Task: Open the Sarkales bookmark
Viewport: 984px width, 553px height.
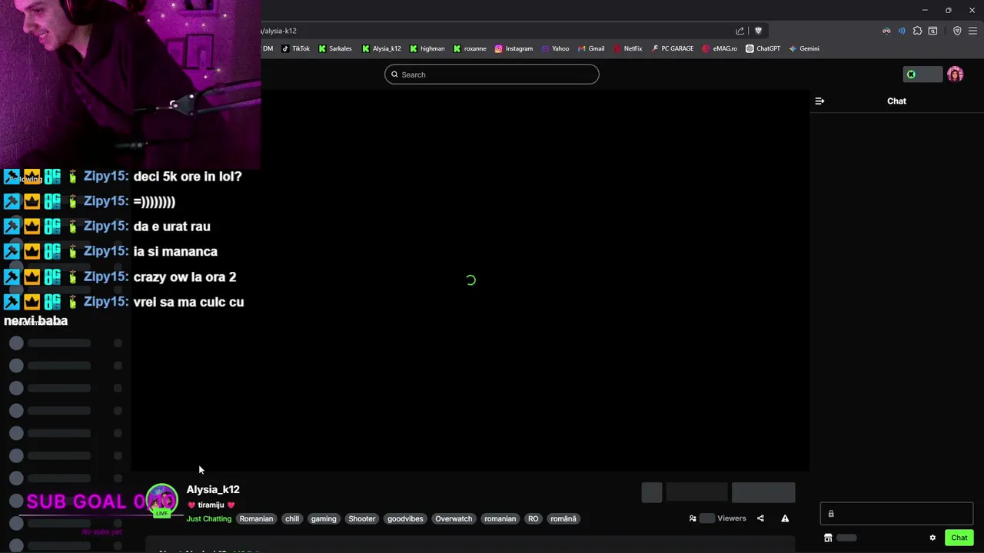Action: [334, 48]
